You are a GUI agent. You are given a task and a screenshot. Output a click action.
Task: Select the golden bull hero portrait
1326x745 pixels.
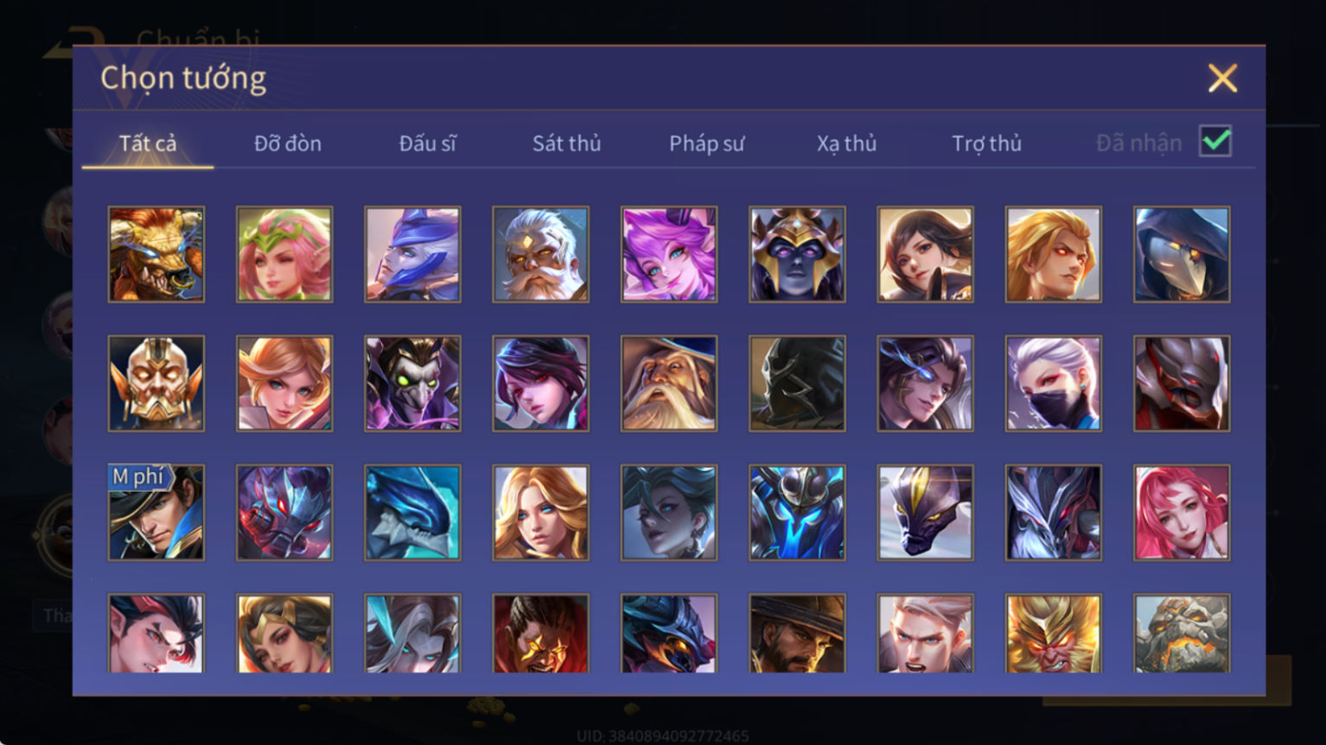[156, 254]
